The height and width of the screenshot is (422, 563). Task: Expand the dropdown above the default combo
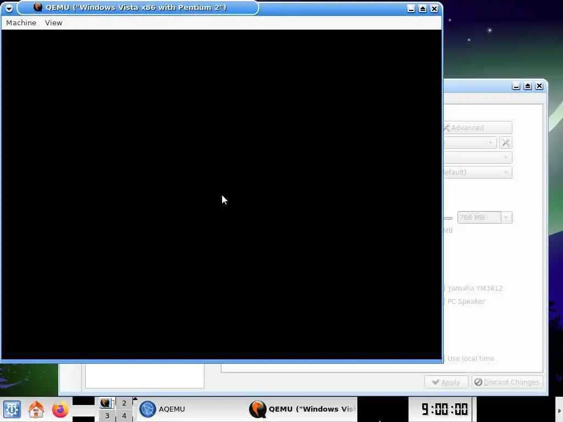(x=478, y=157)
